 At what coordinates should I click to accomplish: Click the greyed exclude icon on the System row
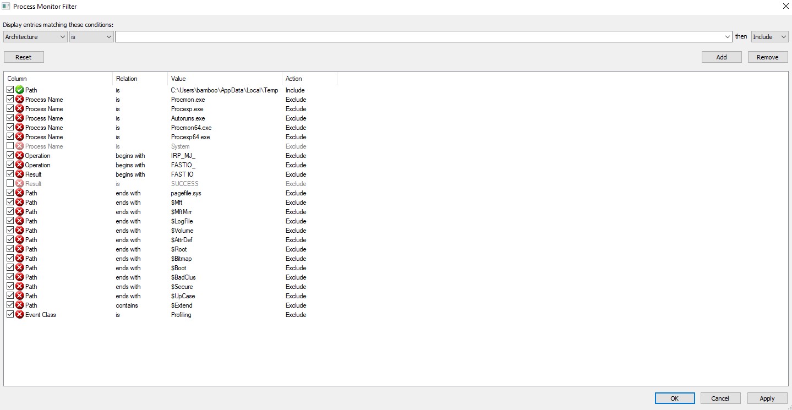click(x=20, y=146)
